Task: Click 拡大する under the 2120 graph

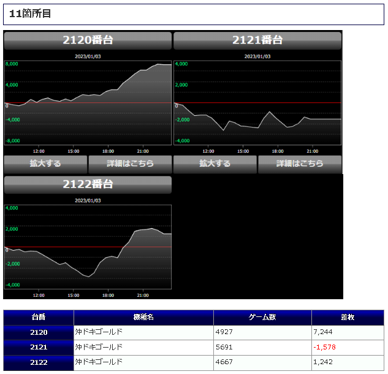Action: pyautogui.click(x=45, y=164)
